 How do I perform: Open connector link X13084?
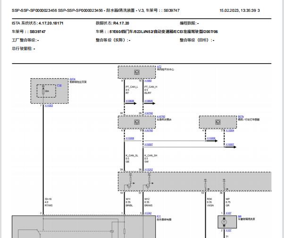click(x=230, y=131)
